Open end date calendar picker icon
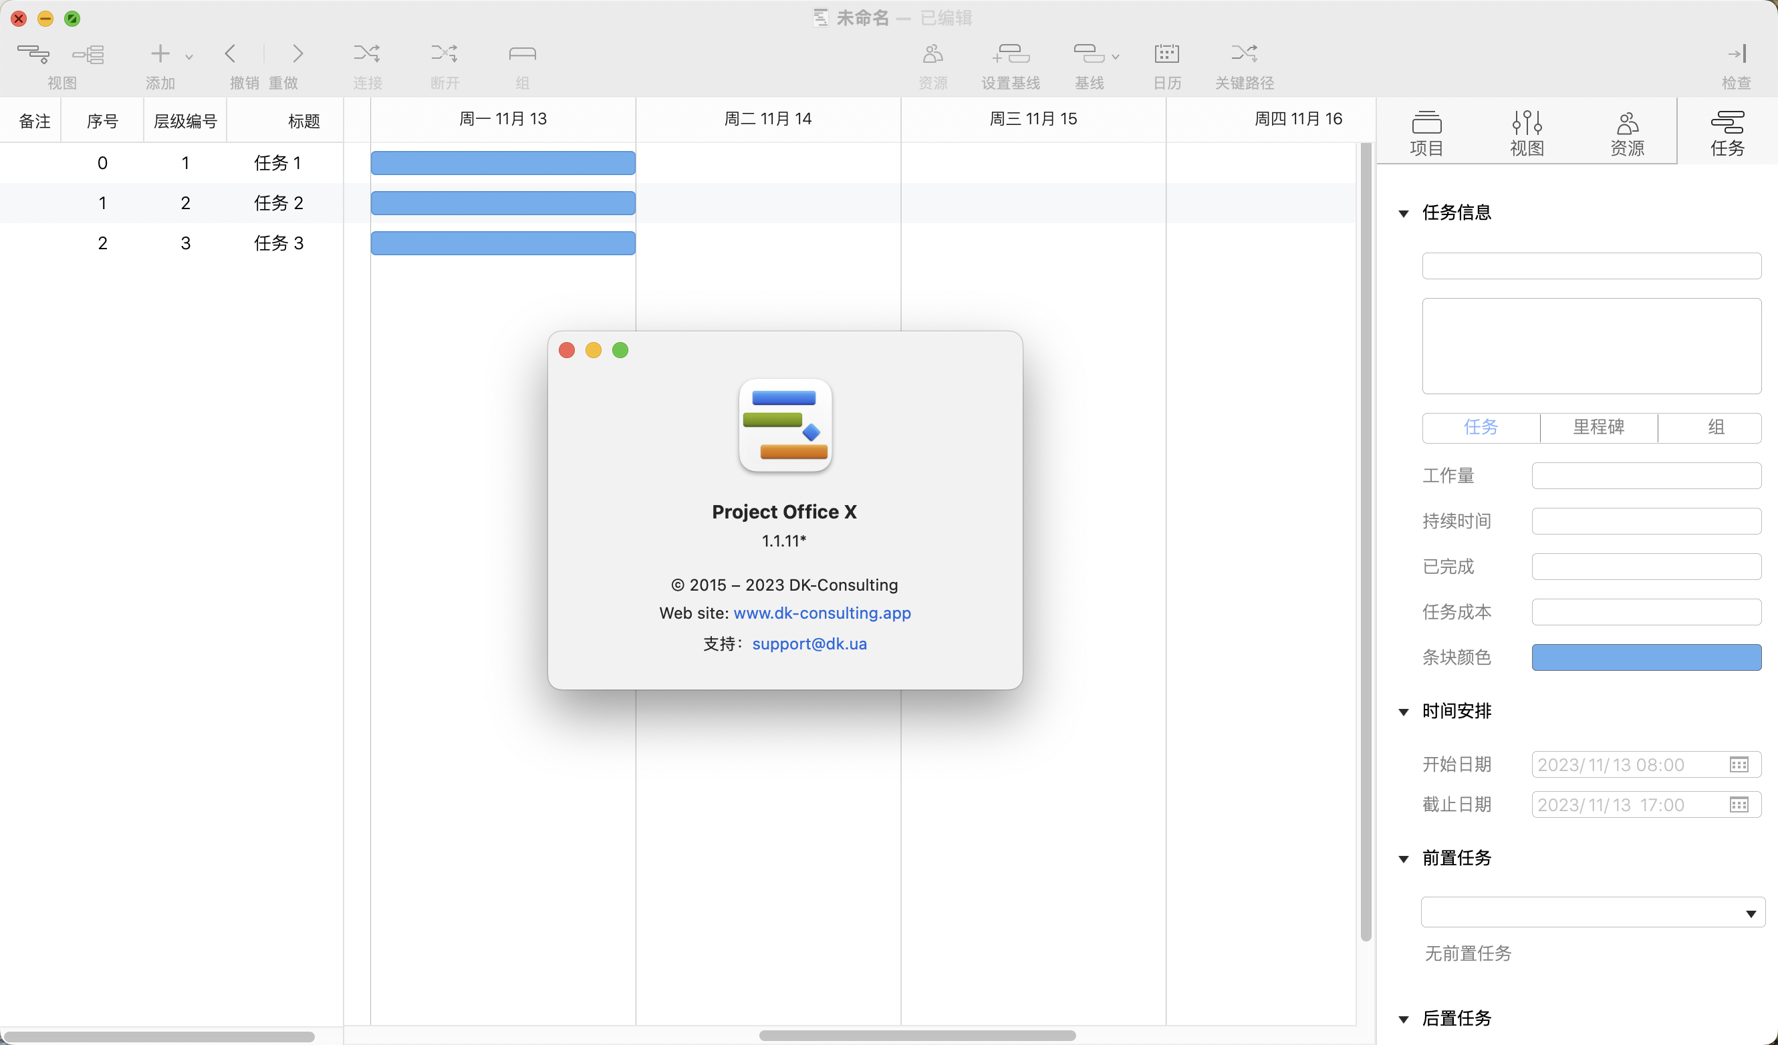 pos(1739,805)
